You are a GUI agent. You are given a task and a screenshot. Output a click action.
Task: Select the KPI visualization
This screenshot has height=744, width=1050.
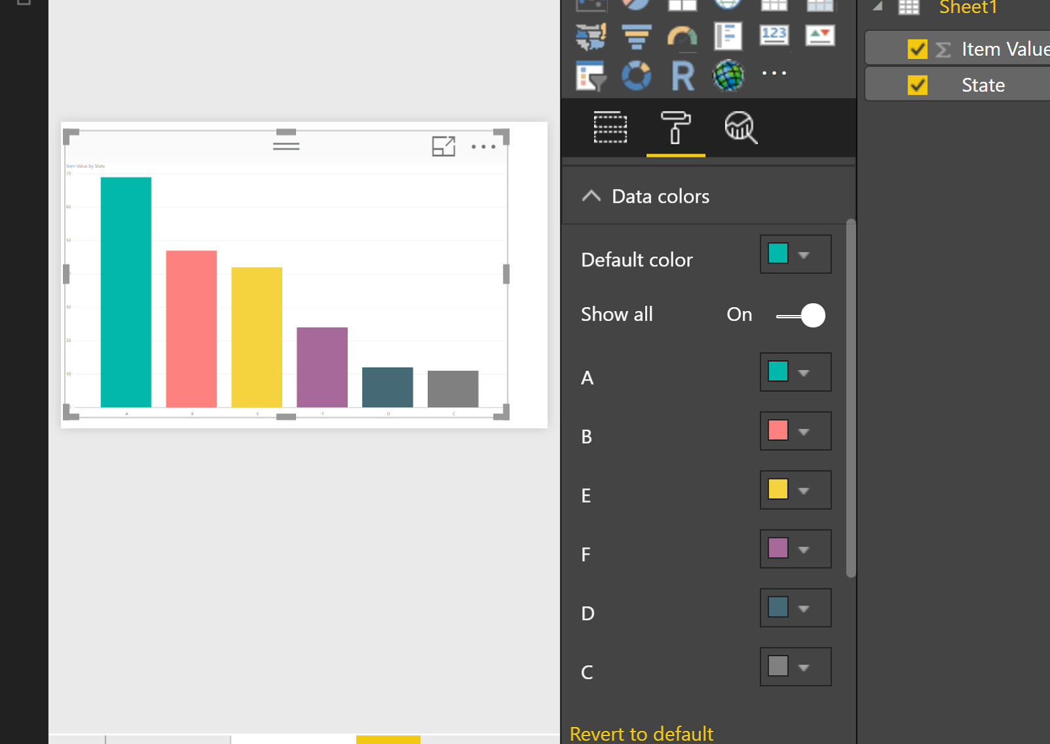820,36
